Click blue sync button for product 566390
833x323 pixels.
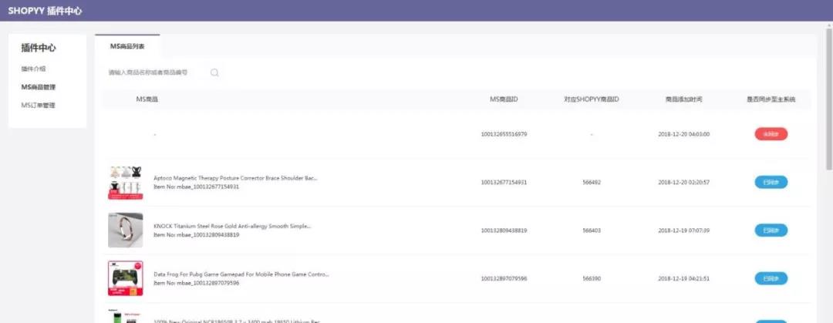click(771, 278)
